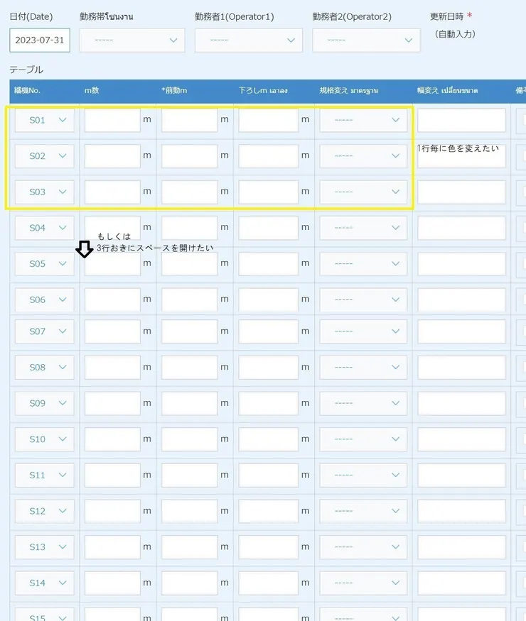This screenshot has height=621, width=526.
Task: Open the 規格変え dropdown in the S02 row
Action: pyautogui.click(x=363, y=156)
